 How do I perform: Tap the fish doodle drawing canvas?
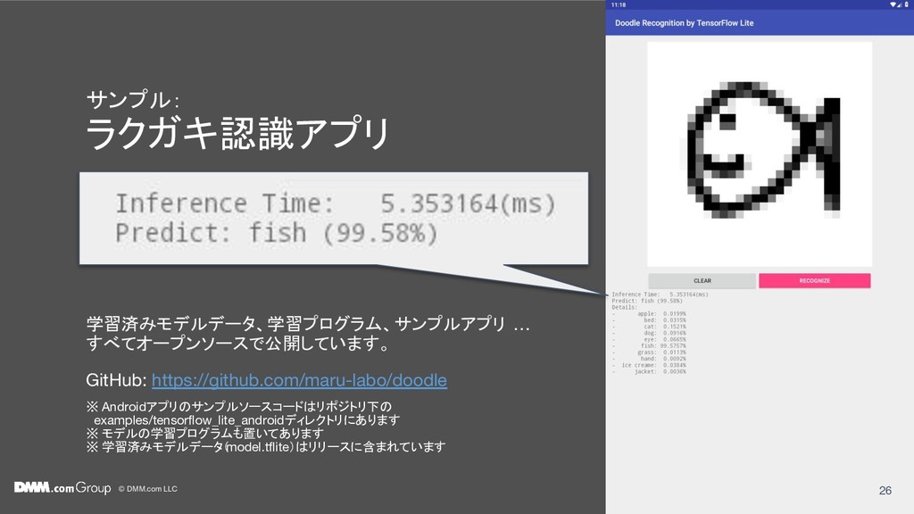pyautogui.click(x=760, y=153)
